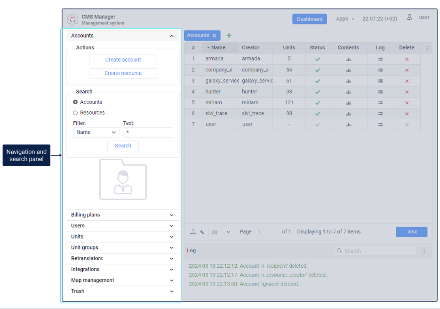Open log icon for hunter account
This screenshot has width=440, height=309.
click(x=380, y=92)
